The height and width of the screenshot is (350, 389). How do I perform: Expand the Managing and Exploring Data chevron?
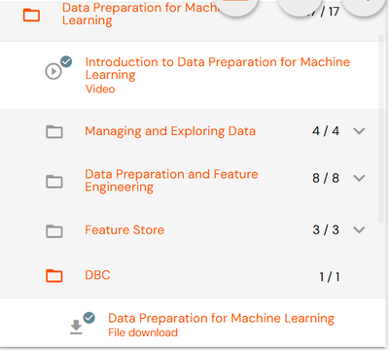[x=359, y=131]
